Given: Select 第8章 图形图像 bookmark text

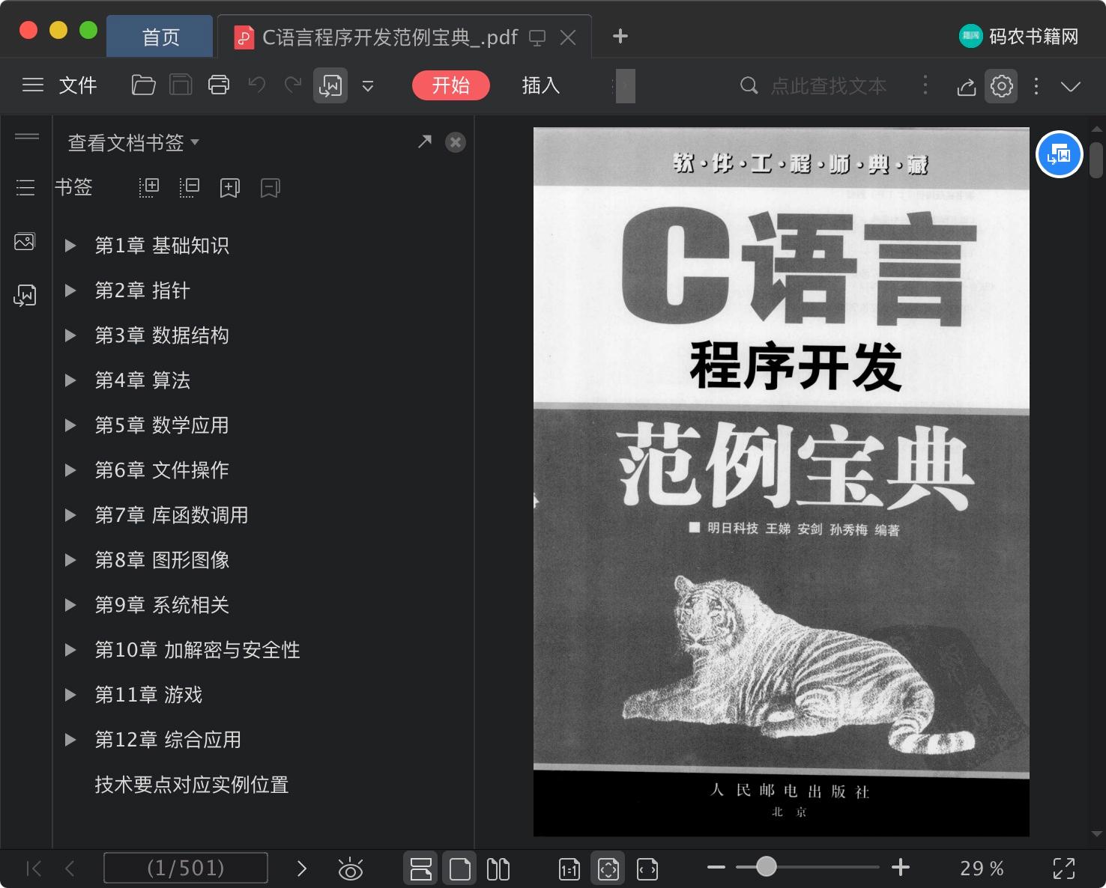Looking at the screenshot, I should point(162,560).
